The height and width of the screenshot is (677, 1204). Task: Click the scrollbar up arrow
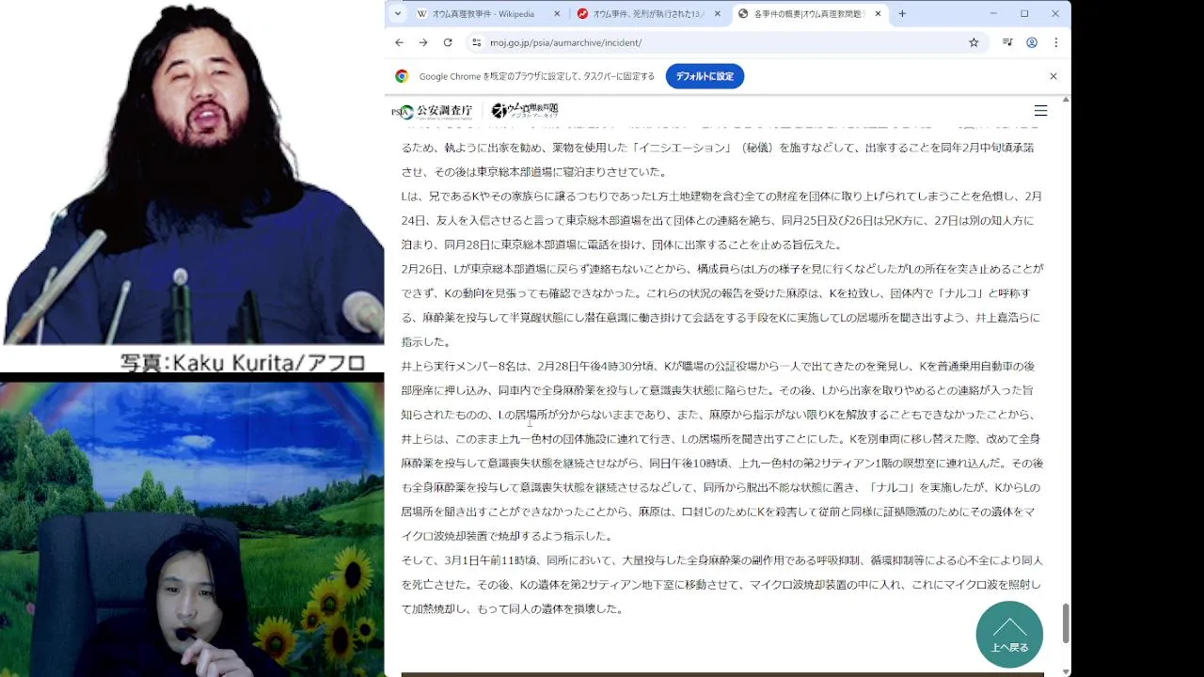point(1066,100)
